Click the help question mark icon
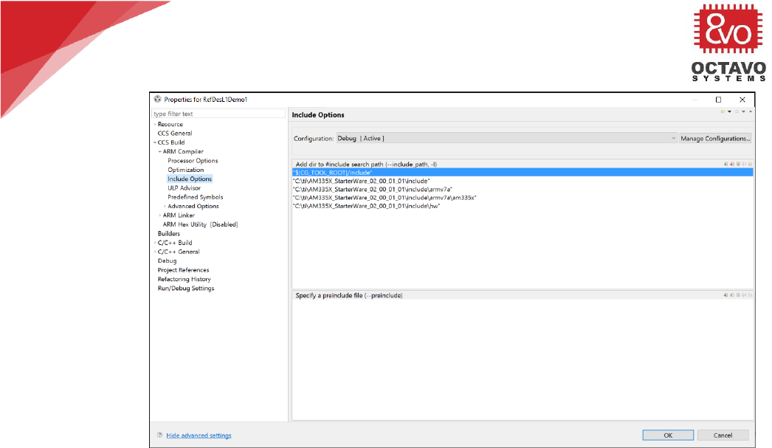The width and height of the screenshot is (772, 448). [x=159, y=435]
